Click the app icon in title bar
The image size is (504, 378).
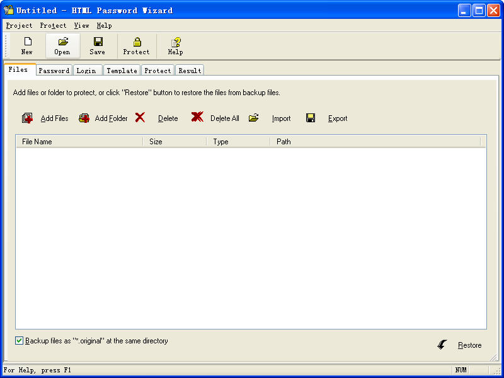click(9, 10)
